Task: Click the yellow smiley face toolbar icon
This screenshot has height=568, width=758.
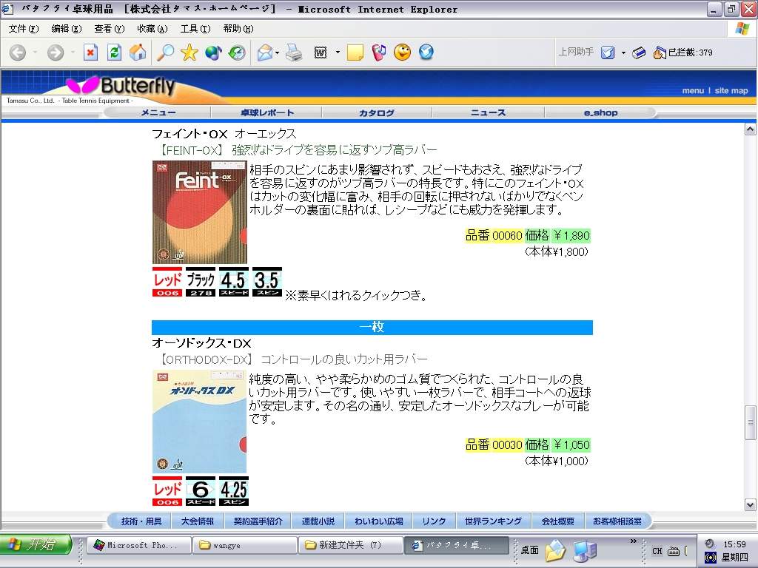Action: 402,53
